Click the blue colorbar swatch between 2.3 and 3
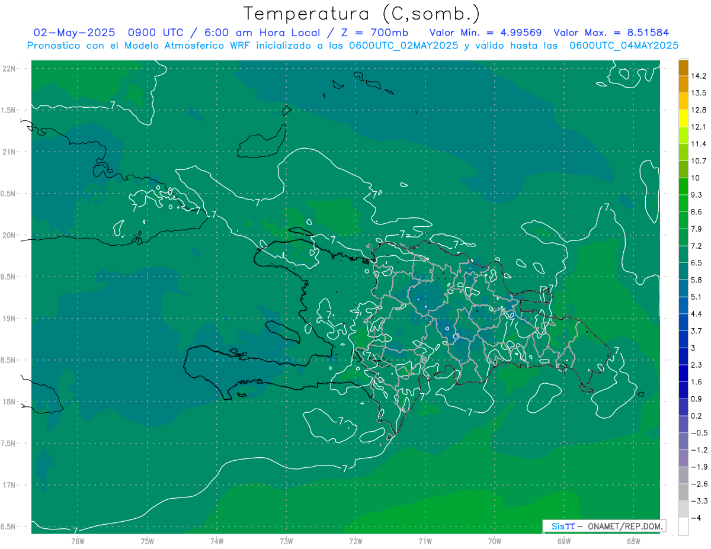Image resolution: width=711 pixels, height=549 pixels. pyautogui.click(x=684, y=357)
